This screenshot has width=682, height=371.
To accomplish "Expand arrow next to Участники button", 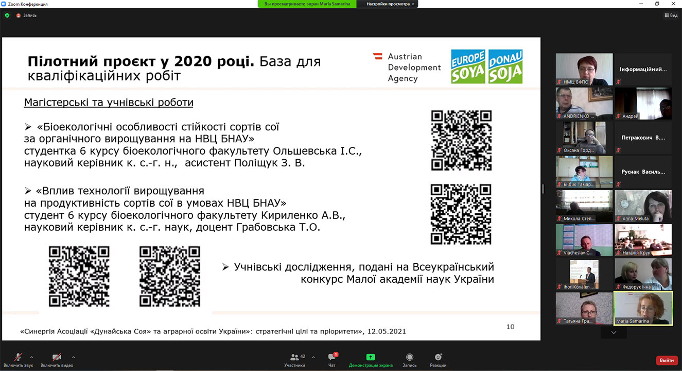I will tap(313, 357).
